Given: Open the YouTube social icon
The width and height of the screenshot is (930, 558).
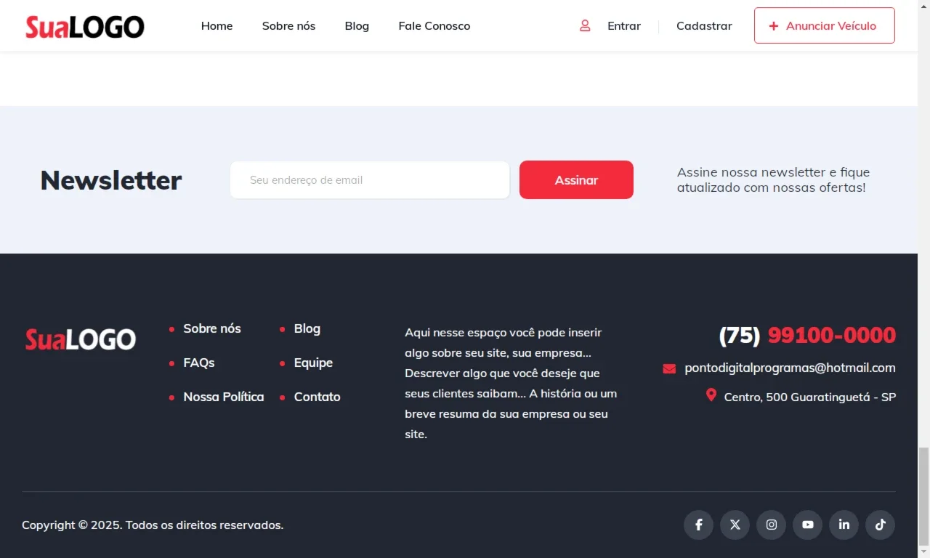Looking at the screenshot, I should pyautogui.click(x=807, y=525).
